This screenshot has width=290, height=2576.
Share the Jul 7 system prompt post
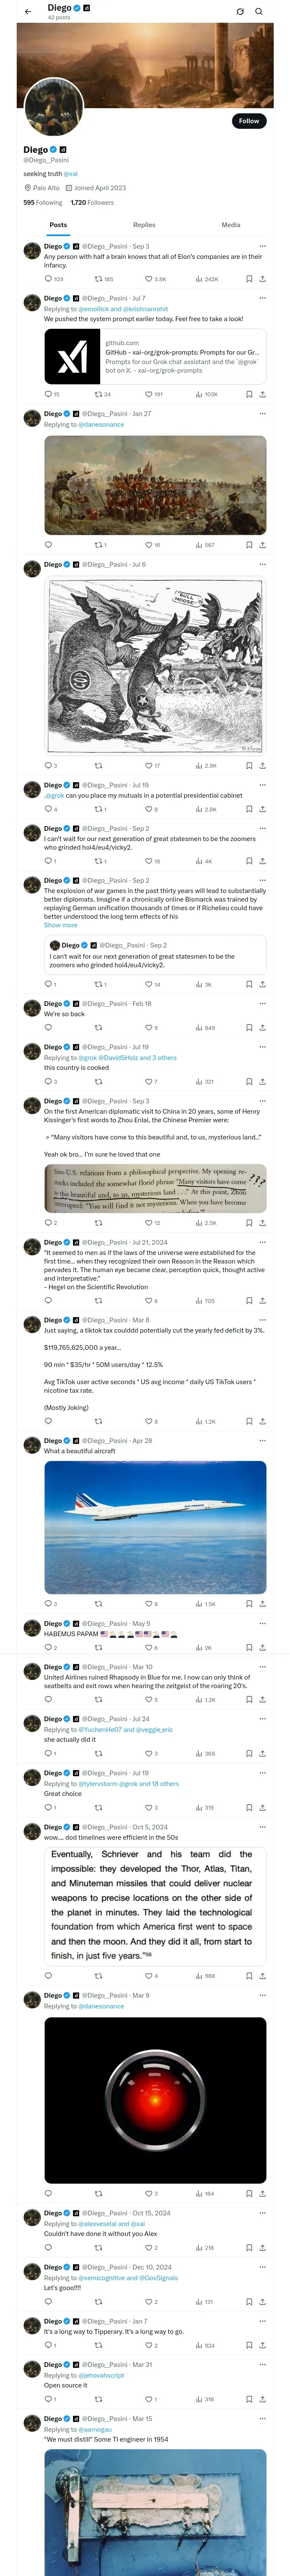pyautogui.click(x=262, y=394)
